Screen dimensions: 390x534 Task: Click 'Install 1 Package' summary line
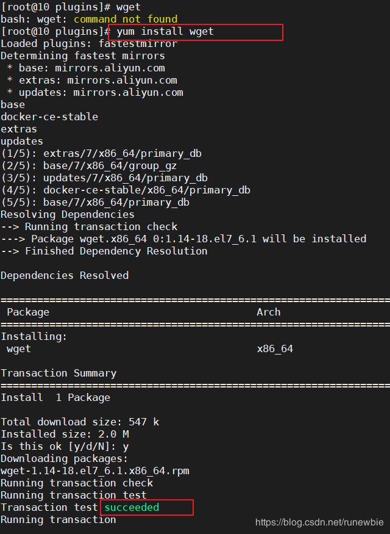point(55,398)
